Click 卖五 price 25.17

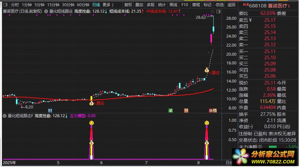pyautogui.click(x=270, y=20)
